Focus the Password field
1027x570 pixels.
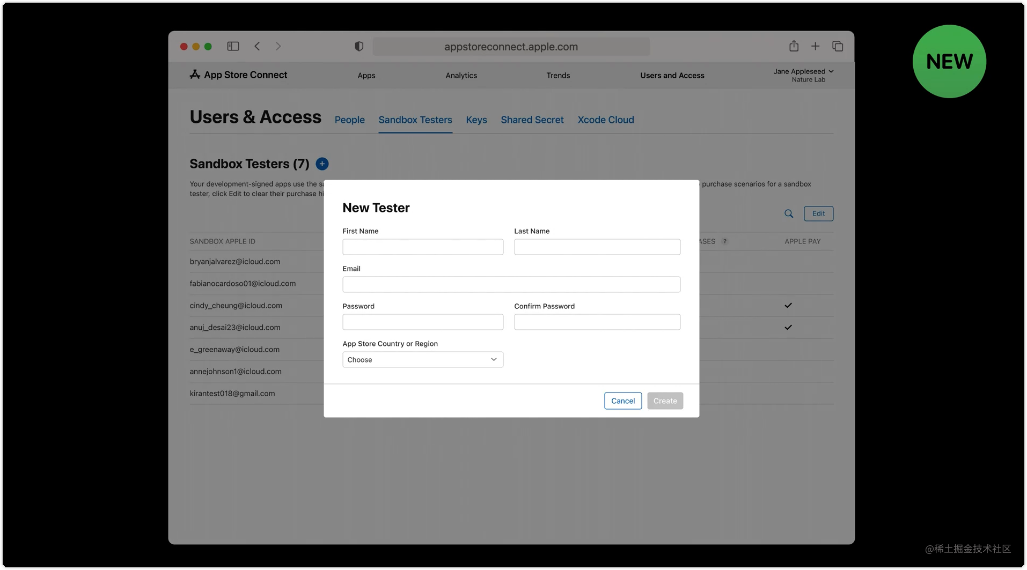click(423, 322)
